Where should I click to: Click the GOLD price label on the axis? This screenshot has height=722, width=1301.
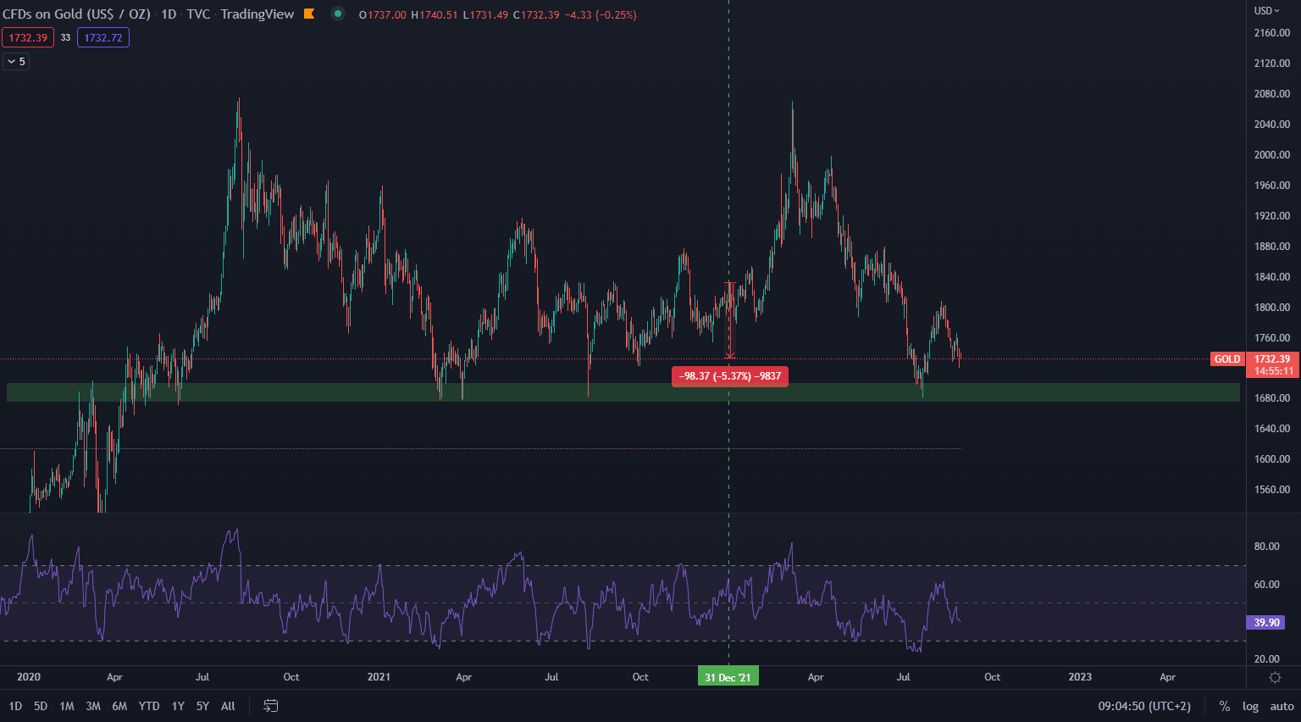(x=1226, y=359)
